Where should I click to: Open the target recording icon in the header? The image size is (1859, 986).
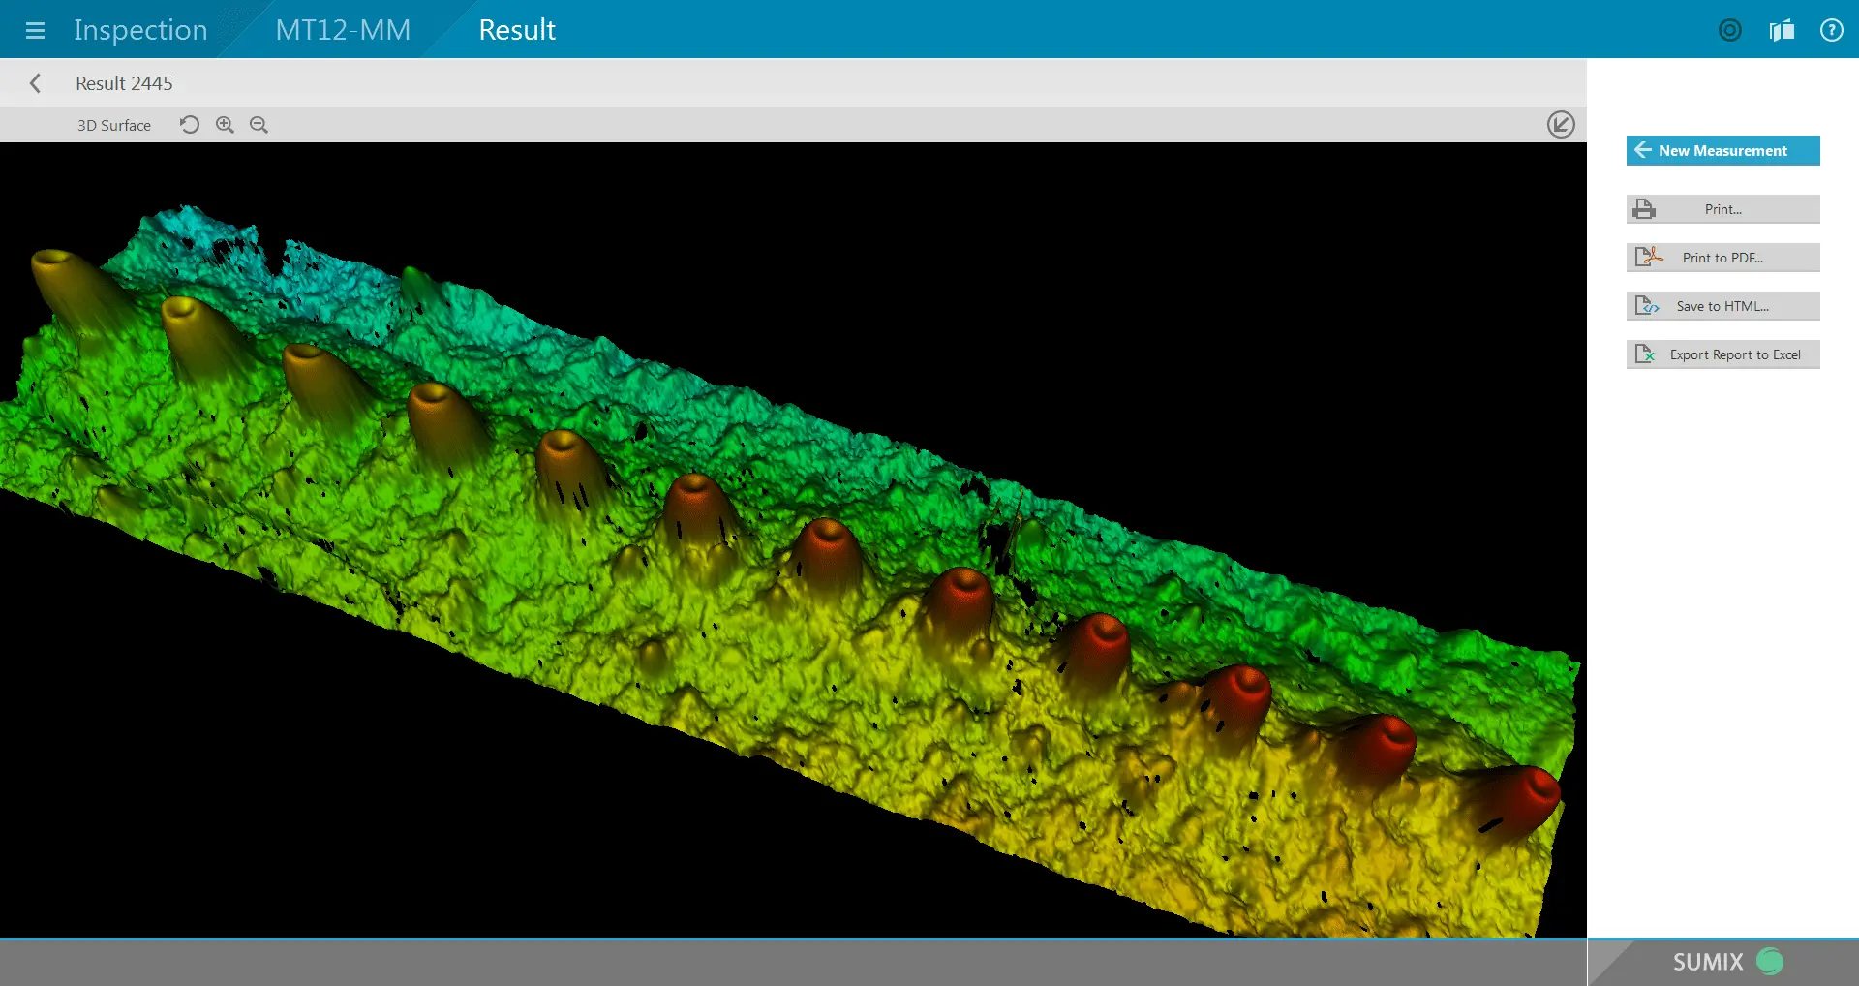click(1729, 30)
